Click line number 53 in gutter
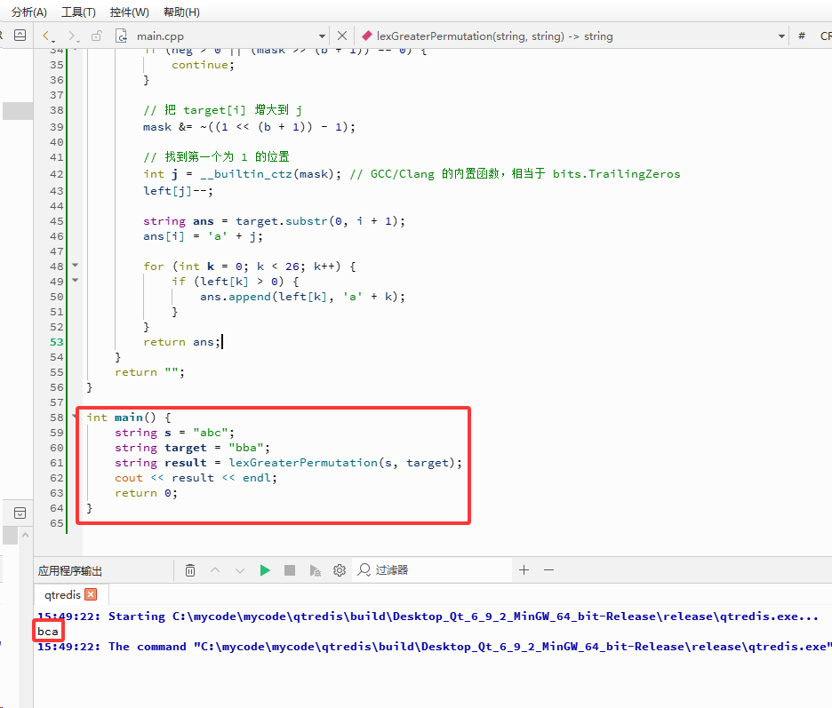Screen dimensions: 832x708 click(x=57, y=342)
